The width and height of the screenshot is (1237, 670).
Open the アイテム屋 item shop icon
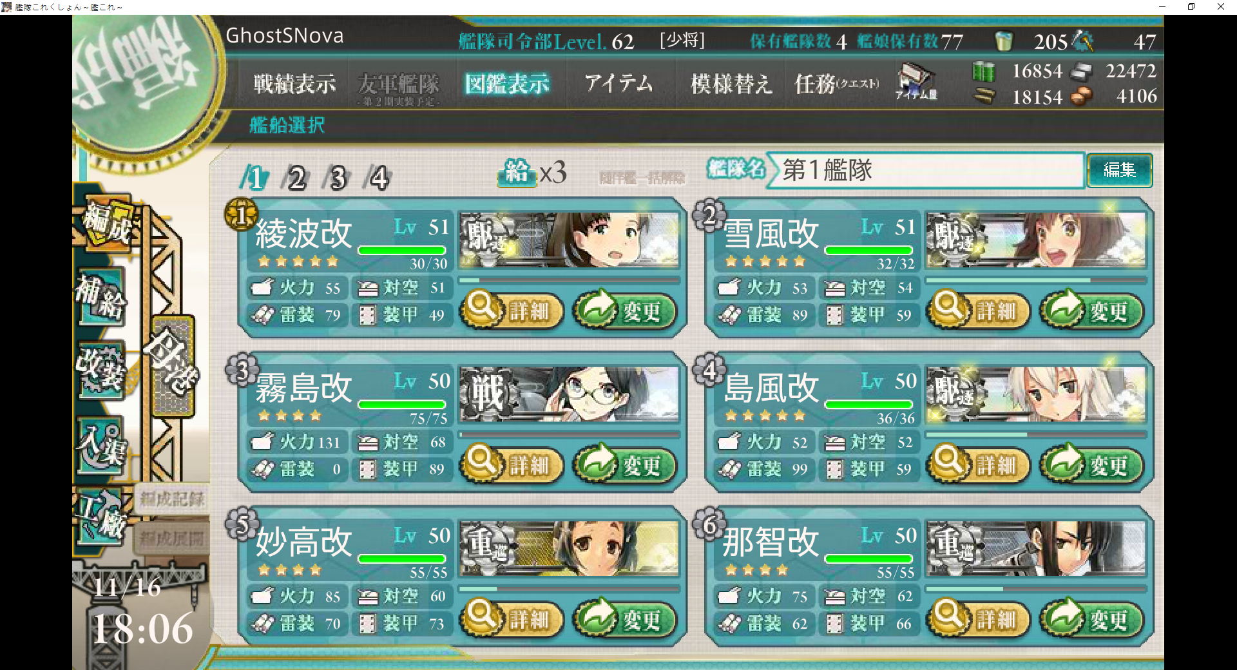(916, 82)
